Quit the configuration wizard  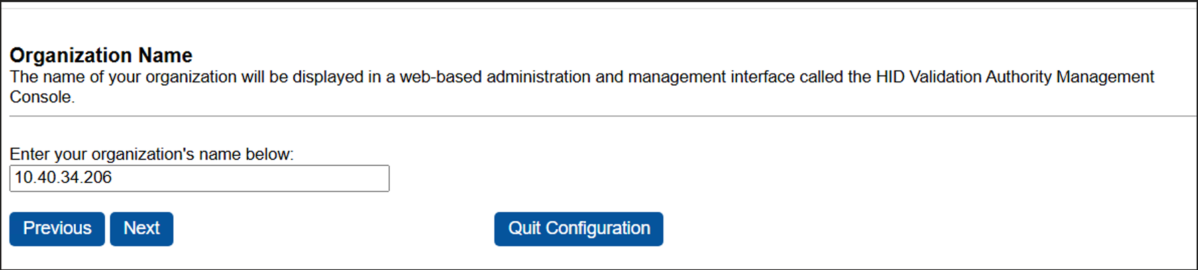click(578, 229)
